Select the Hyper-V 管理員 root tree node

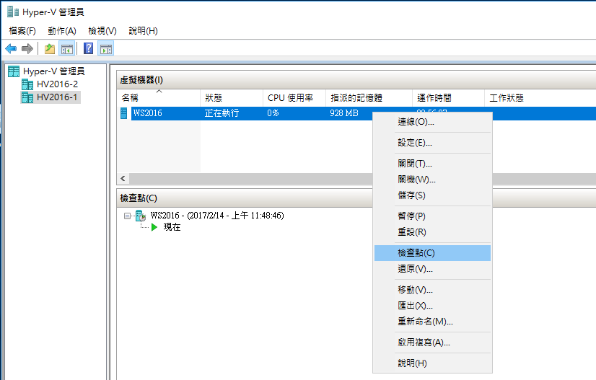click(x=46, y=71)
